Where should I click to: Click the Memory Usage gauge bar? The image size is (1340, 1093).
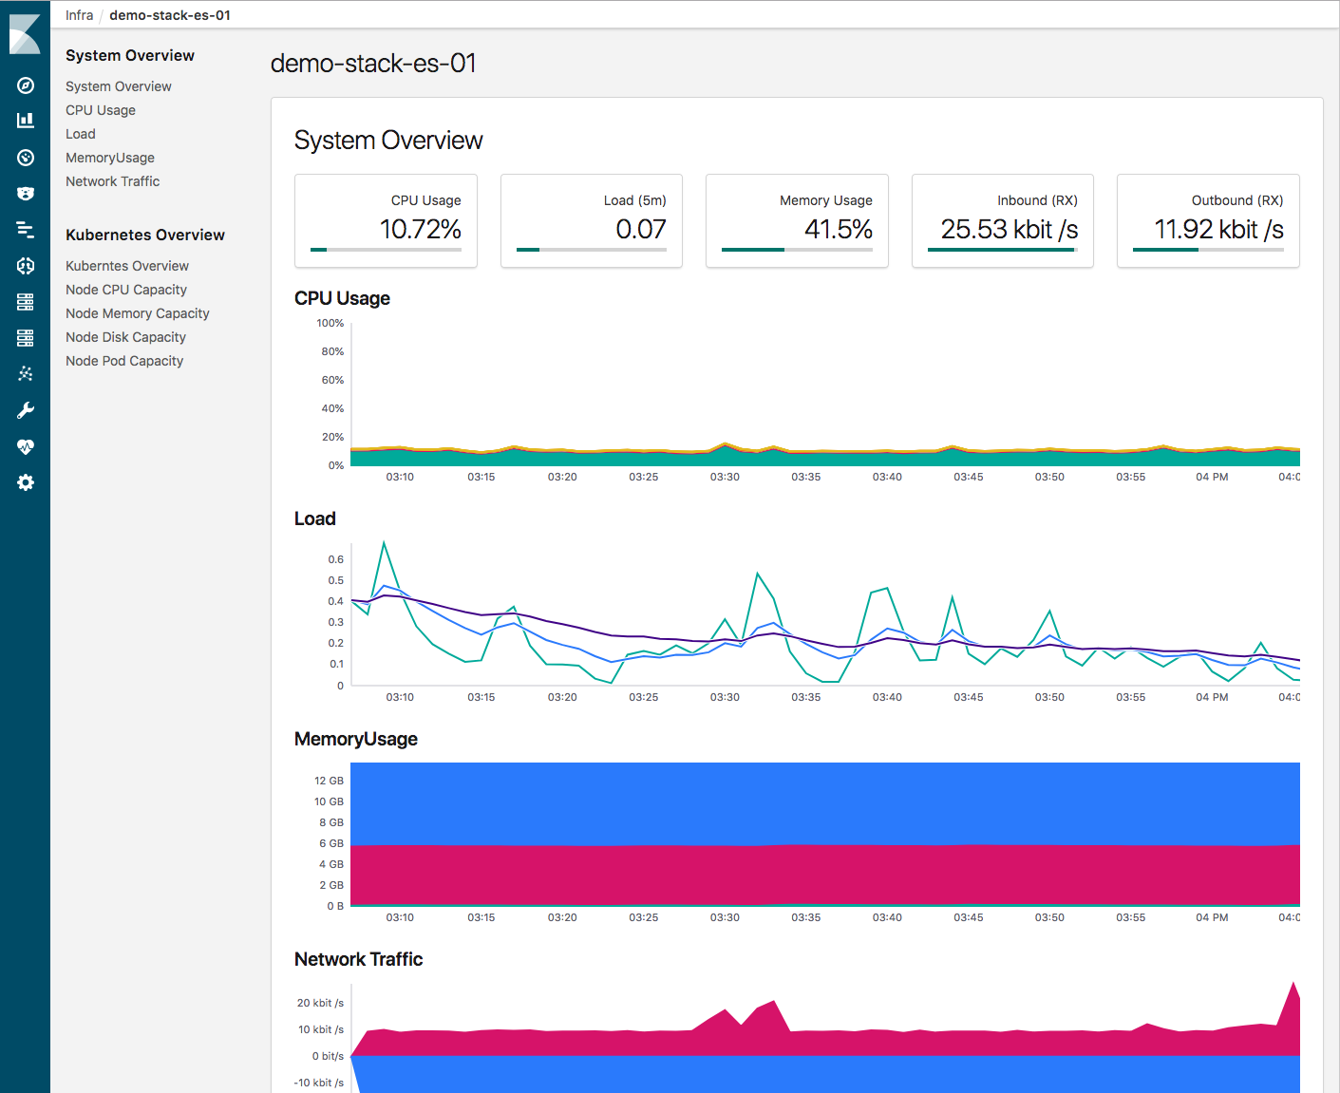797,250
